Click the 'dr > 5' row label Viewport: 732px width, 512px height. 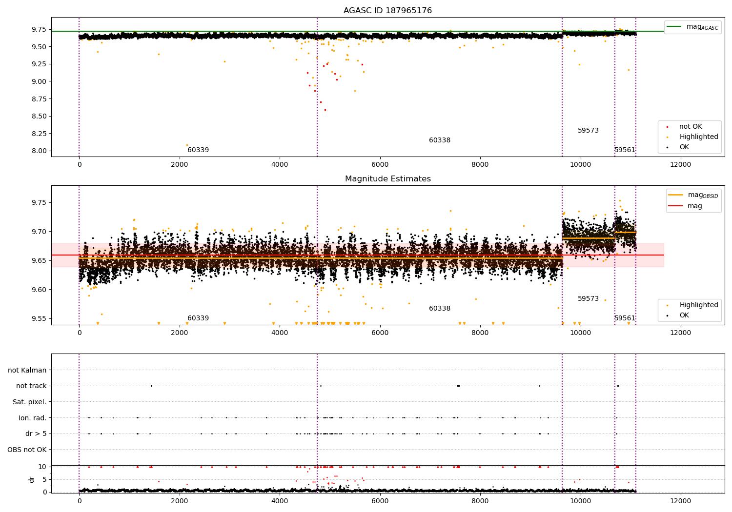(x=36, y=433)
